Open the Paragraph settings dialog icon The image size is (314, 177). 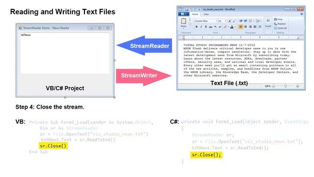260,27
